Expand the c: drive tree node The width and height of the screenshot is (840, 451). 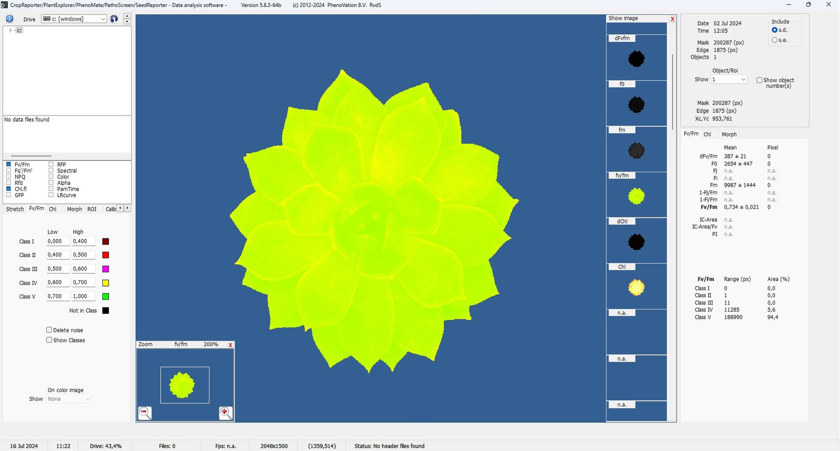pyautogui.click(x=10, y=30)
